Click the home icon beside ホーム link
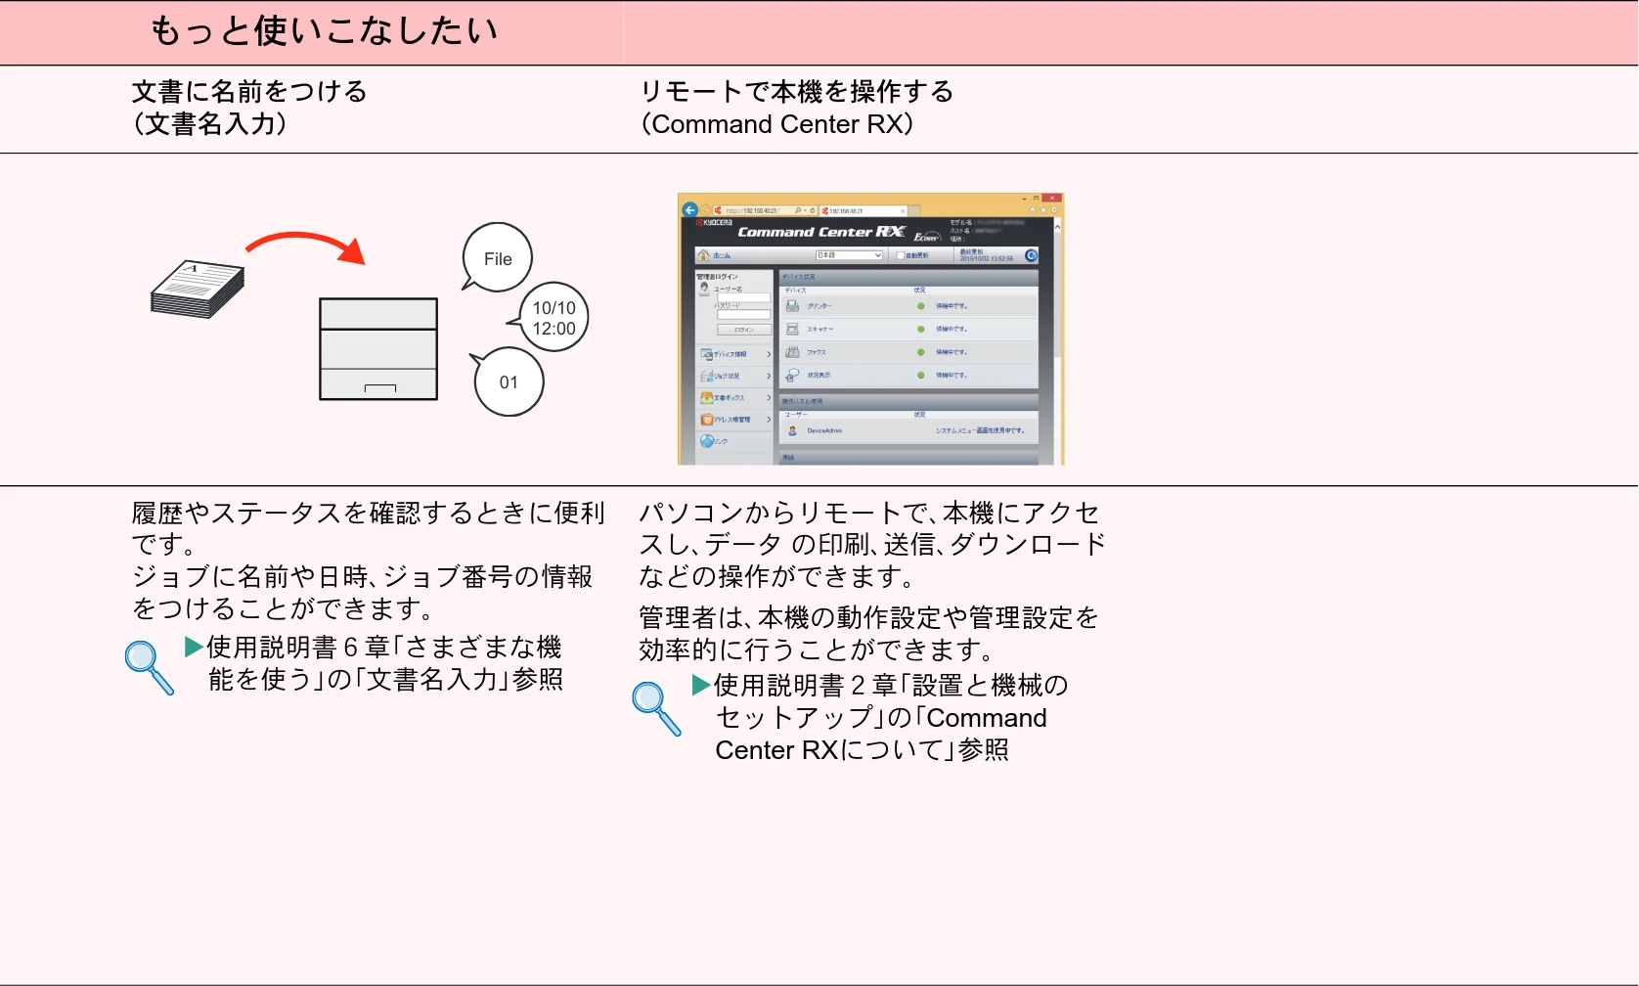Screen dimensions: 1639x986 [703, 255]
